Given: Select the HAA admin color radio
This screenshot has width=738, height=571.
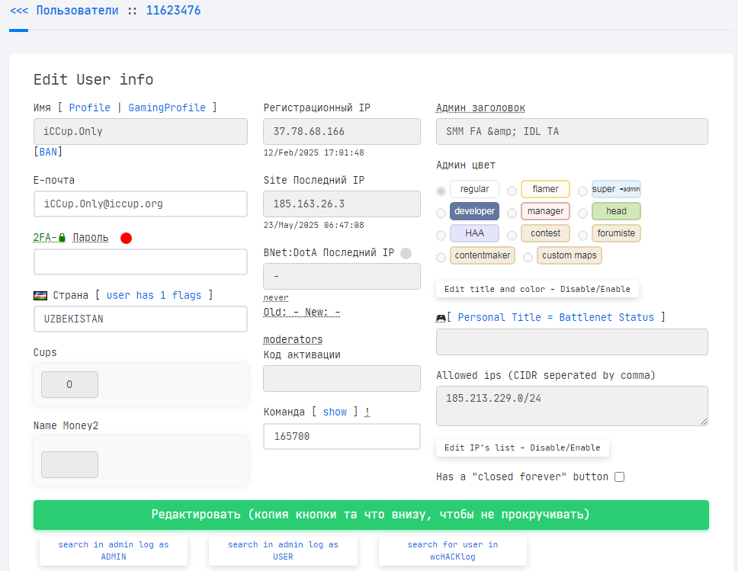Looking at the screenshot, I should (x=441, y=236).
